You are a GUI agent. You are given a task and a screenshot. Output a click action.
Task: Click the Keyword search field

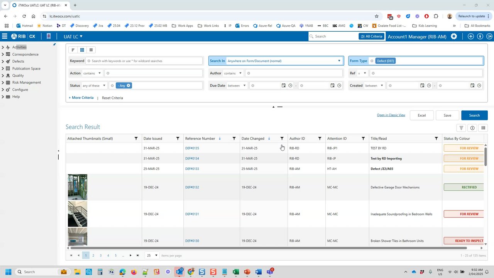[144, 61]
